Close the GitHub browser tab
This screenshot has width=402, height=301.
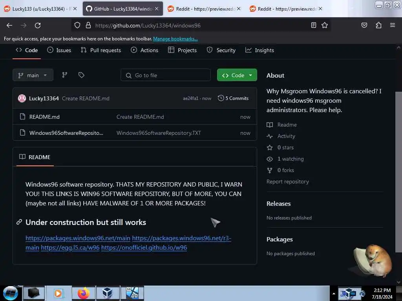pyautogui.click(x=157, y=9)
